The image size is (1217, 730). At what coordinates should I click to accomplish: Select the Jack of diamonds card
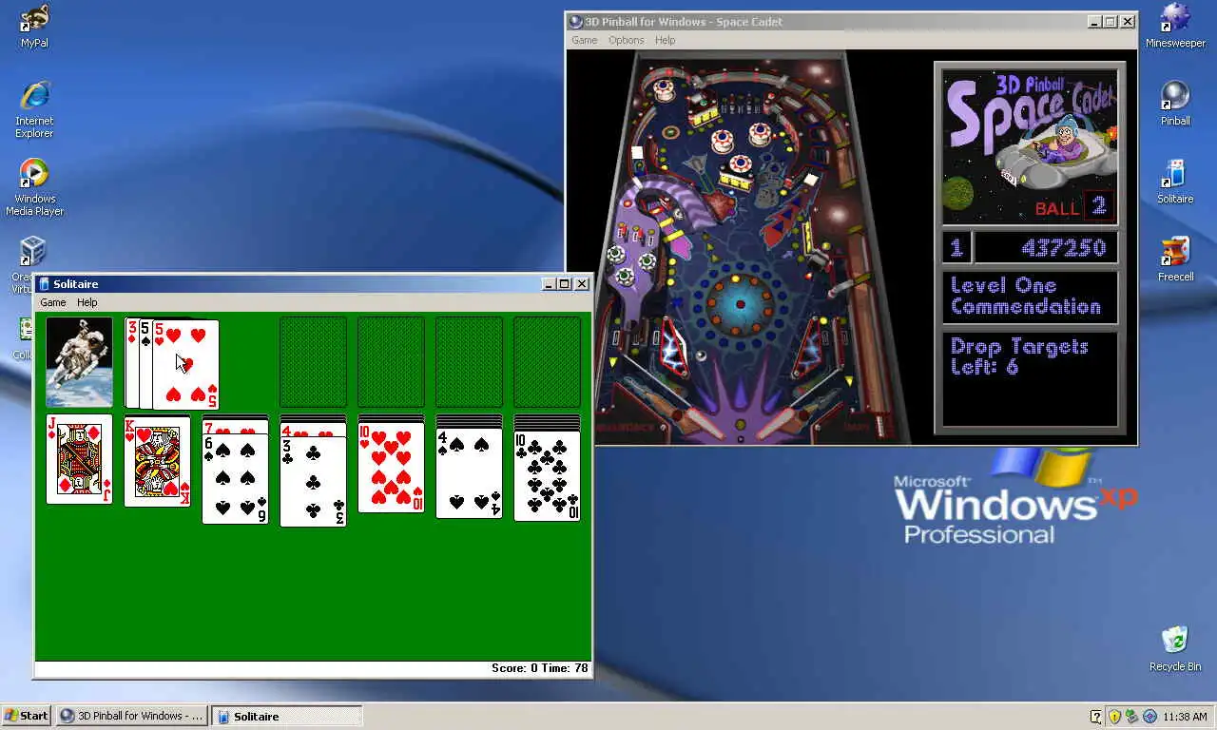click(79, 459)
